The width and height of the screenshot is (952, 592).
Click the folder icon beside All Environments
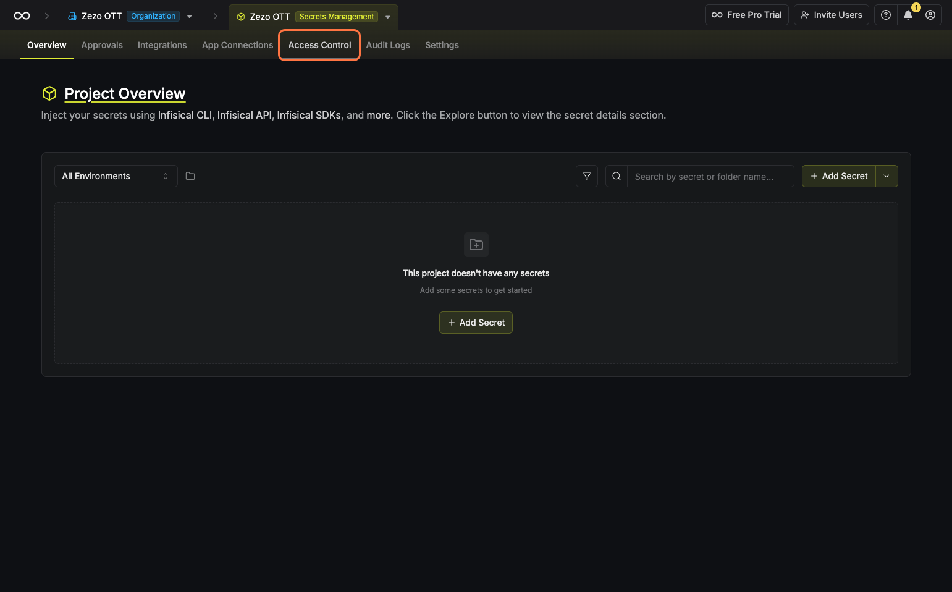[190, 176]
